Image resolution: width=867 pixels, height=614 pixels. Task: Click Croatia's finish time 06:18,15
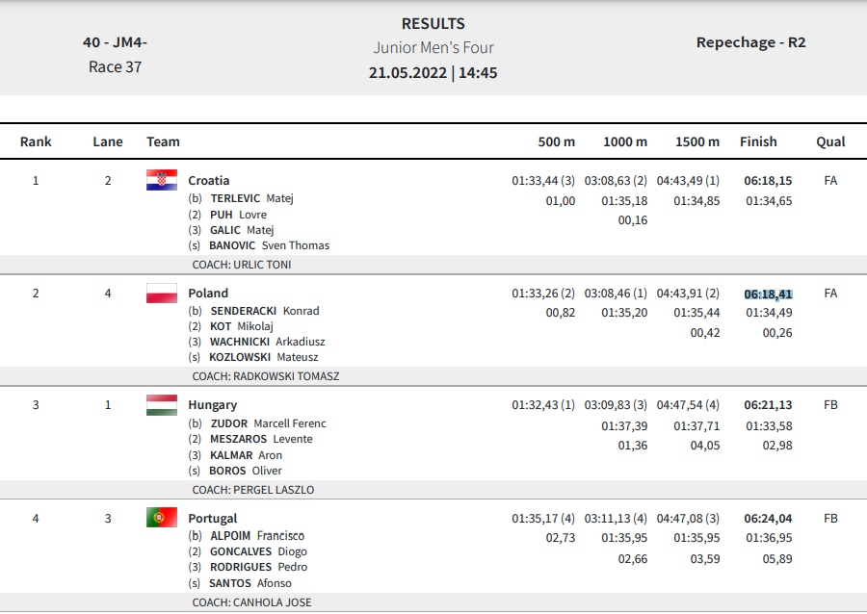point(768,181)
